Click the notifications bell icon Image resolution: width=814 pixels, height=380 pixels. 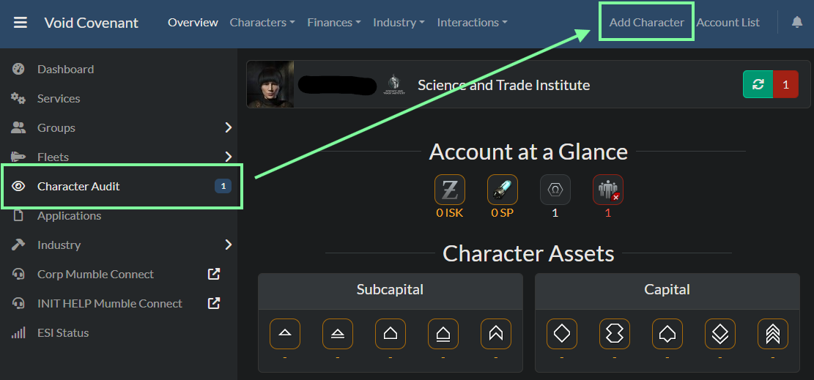point(797,22)
